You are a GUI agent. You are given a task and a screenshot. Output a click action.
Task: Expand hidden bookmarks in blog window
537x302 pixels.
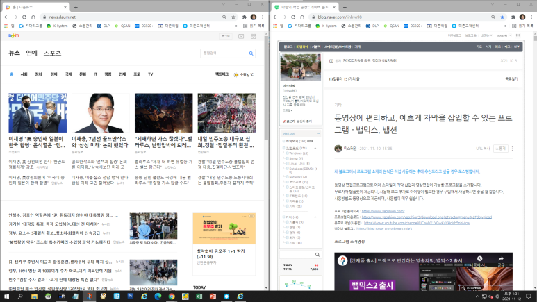pyautogui.click(x=505, y=26)
